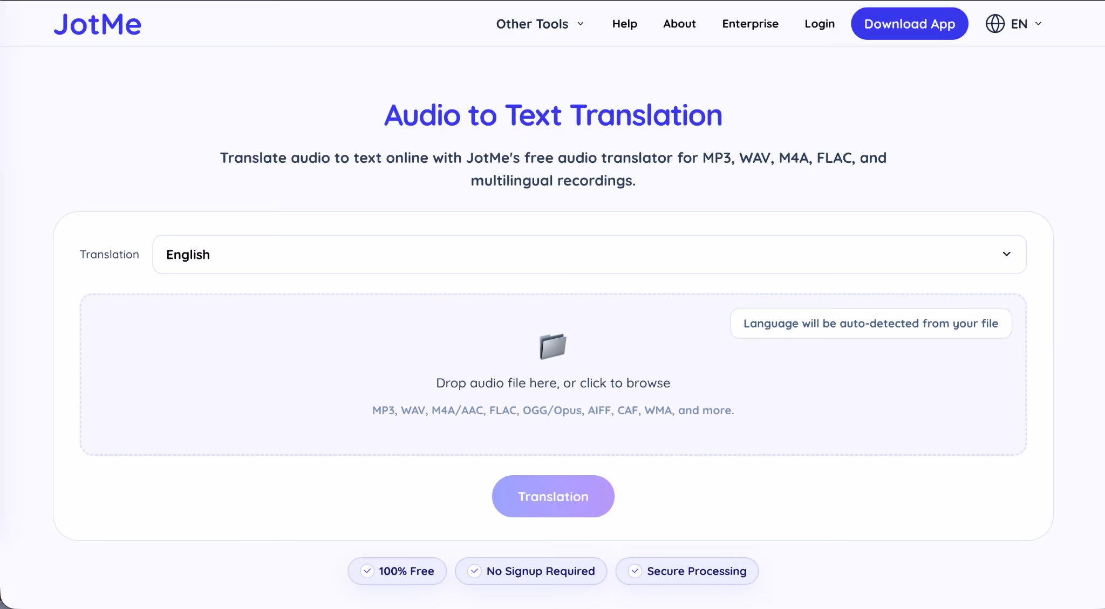Open the English translation language dropdown
This screenshot has width=1105, height=609.
[x=589, y=254]
